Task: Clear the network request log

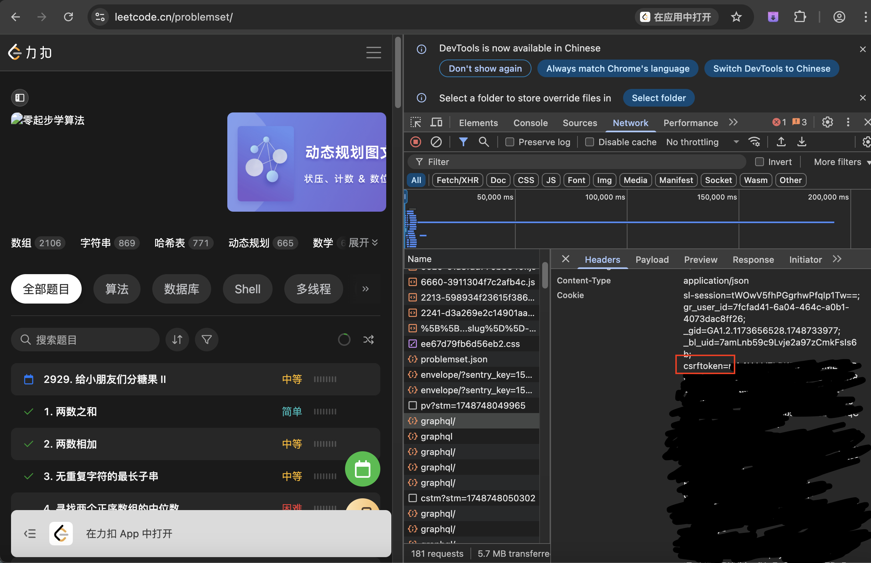Action: pos(436,142)
